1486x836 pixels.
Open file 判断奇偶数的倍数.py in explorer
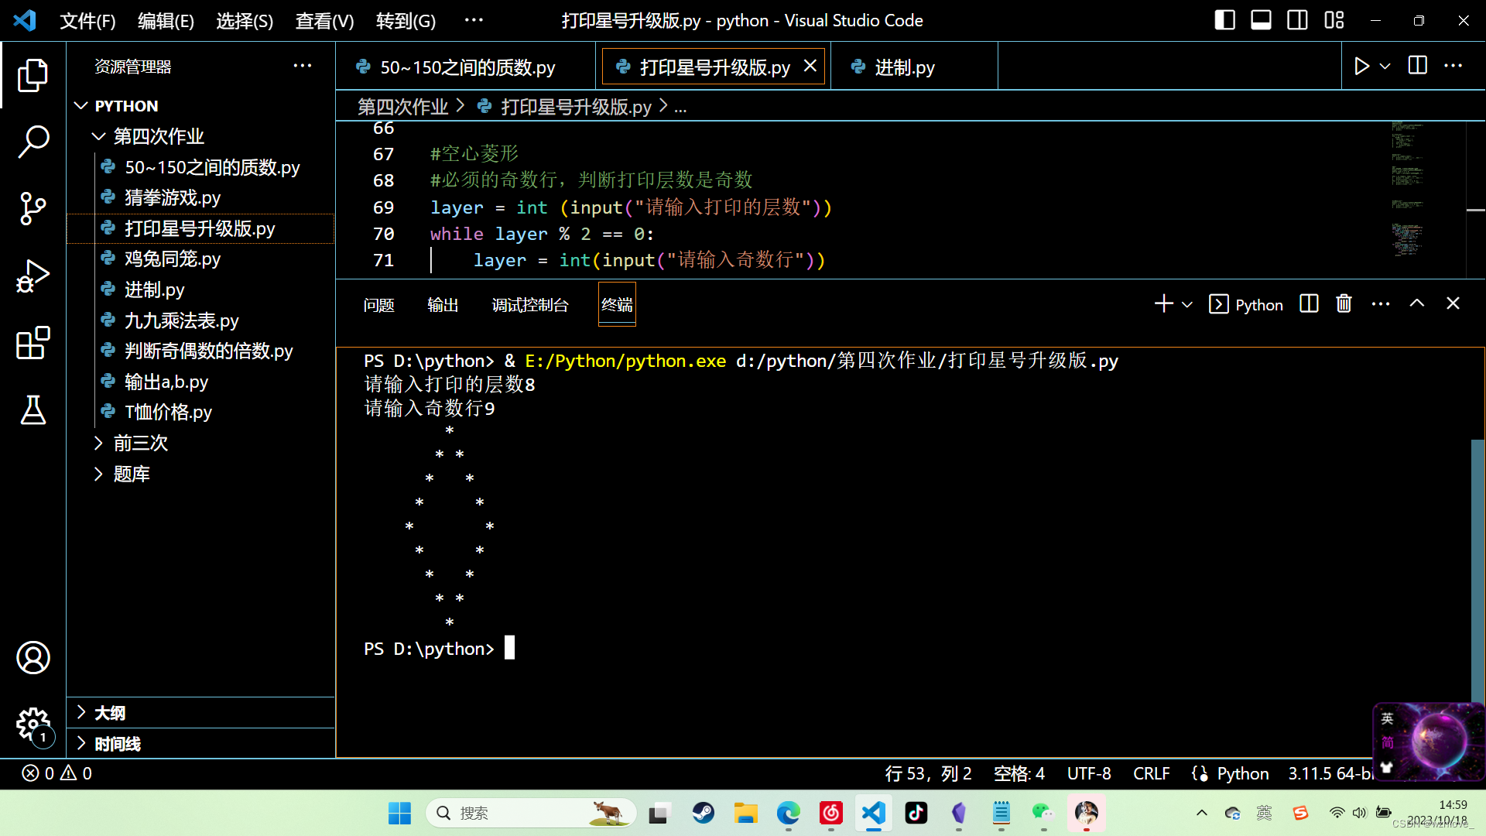(201, 351)
